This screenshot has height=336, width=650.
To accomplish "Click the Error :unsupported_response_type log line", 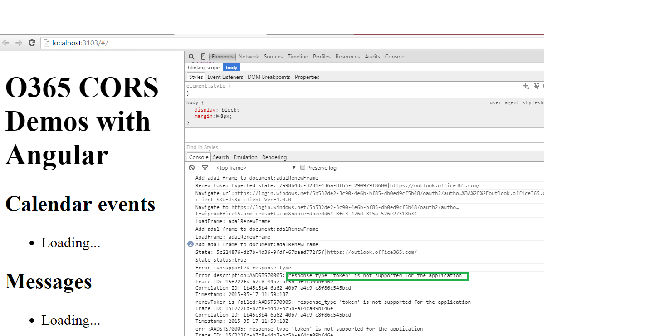I will click(x=243, y=268).
